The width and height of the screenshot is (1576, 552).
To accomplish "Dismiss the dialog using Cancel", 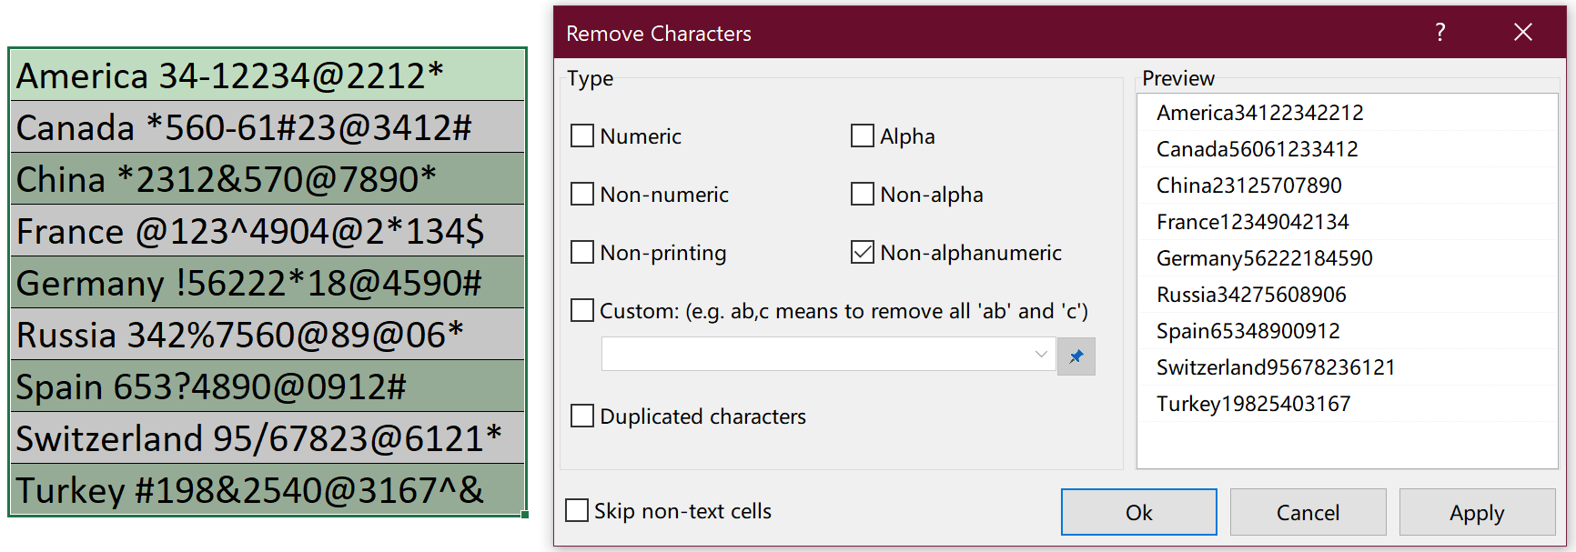I will point(1308,511).
